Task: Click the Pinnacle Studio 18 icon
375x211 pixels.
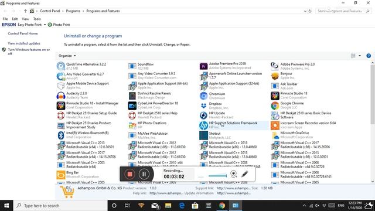Action: [x=275, y=96]
